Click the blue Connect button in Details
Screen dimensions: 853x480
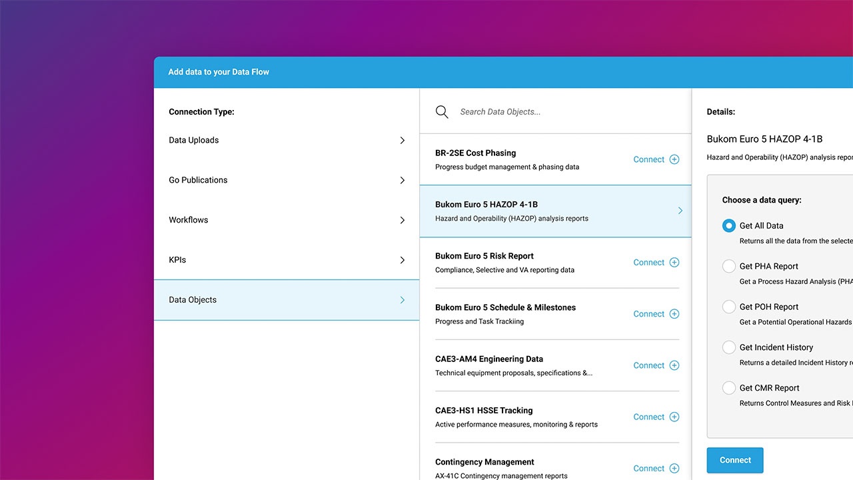click(735, 460)
